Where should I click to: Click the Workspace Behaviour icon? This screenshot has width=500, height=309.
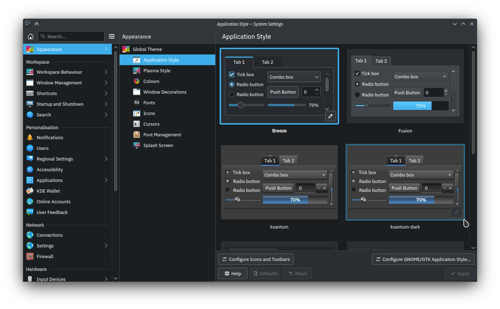point(30,72)
